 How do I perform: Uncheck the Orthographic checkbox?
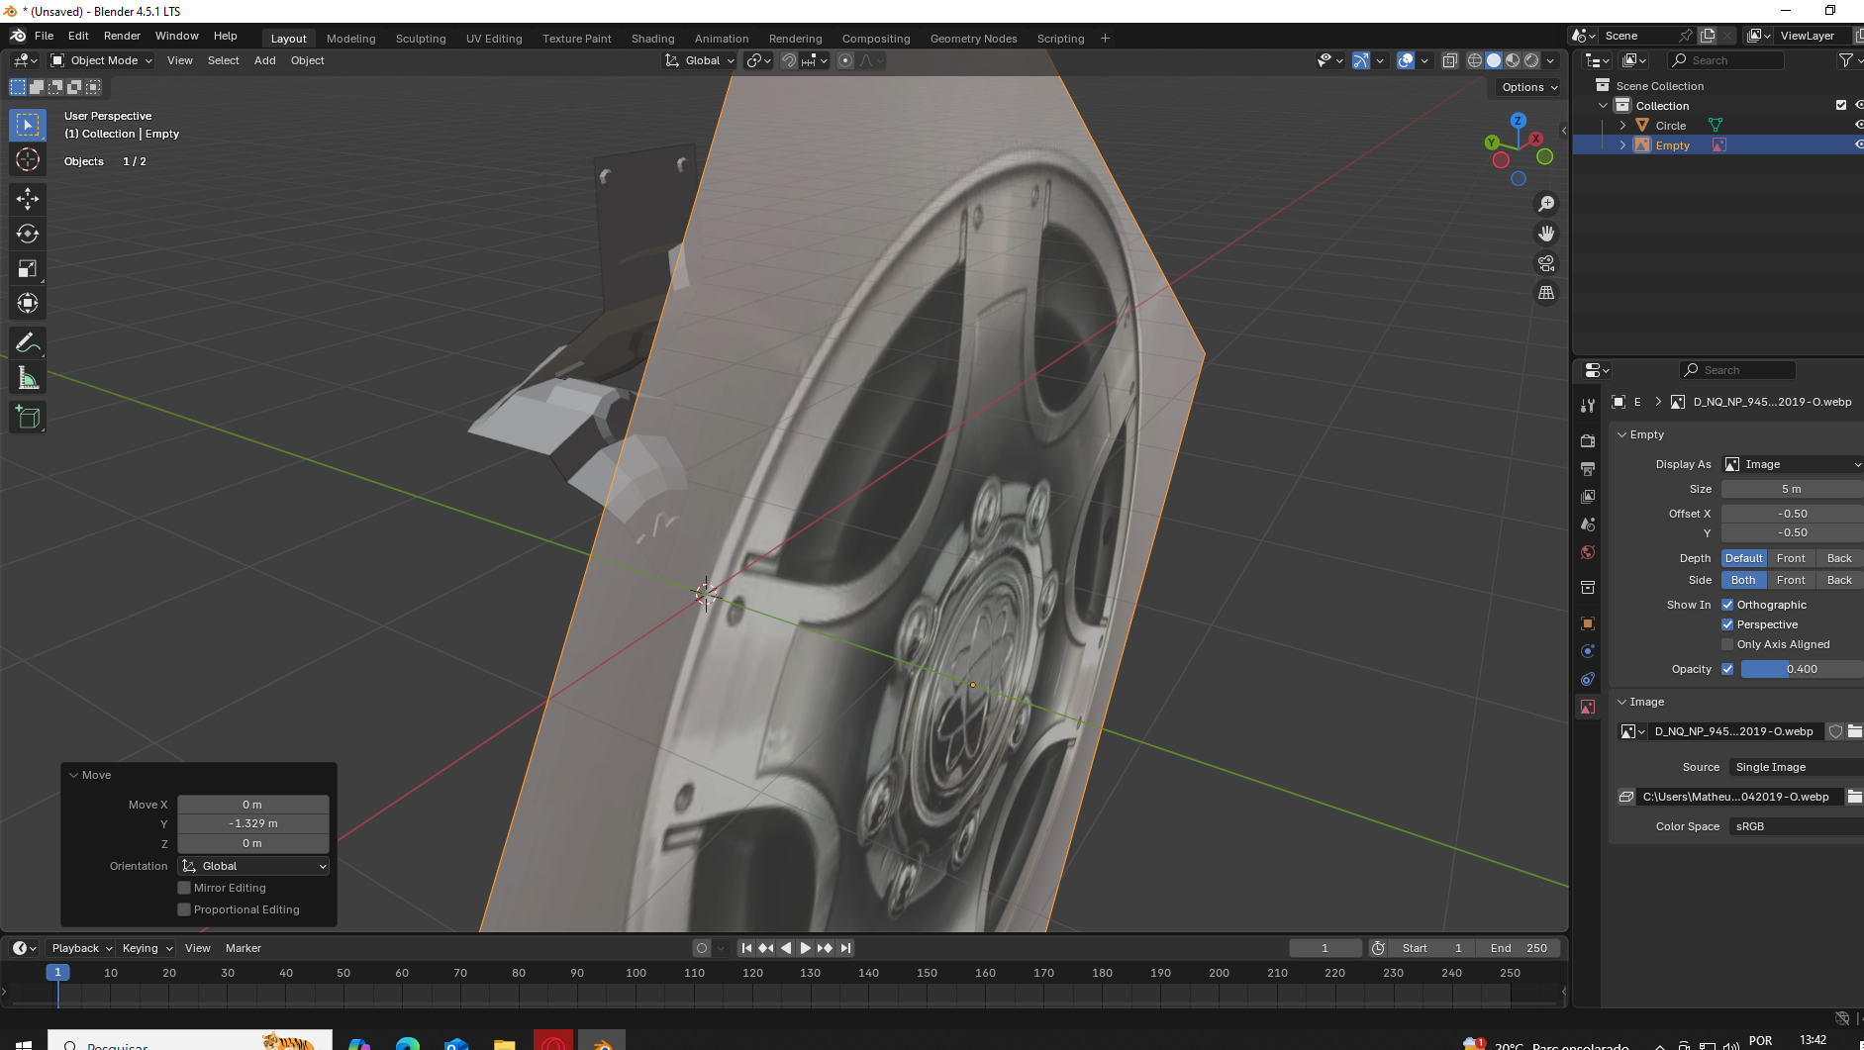(x=1727, y=605)
